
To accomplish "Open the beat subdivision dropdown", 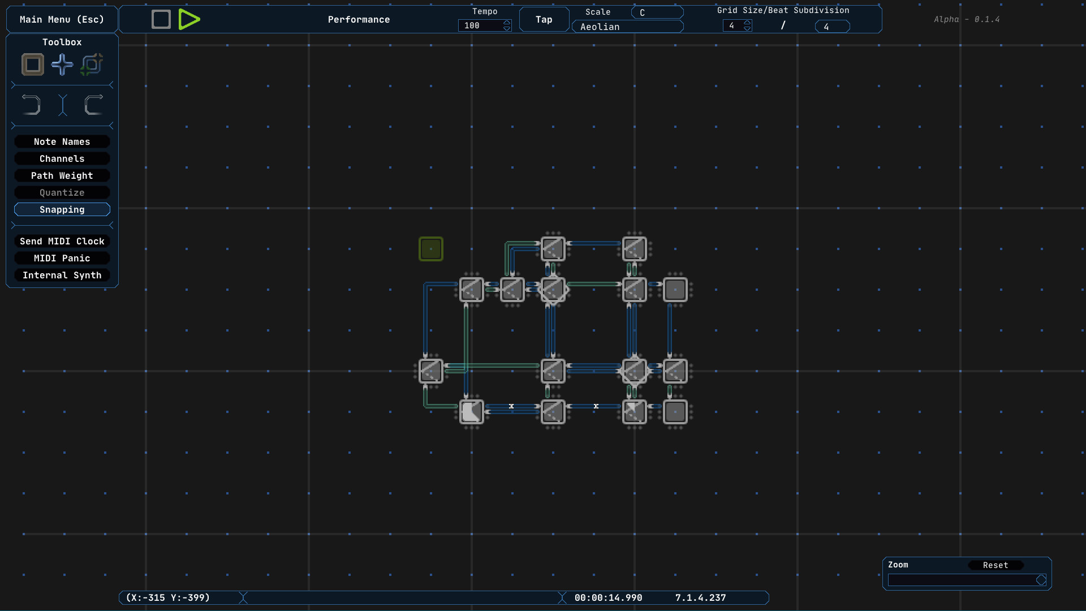I will click(x=832, y=27).
